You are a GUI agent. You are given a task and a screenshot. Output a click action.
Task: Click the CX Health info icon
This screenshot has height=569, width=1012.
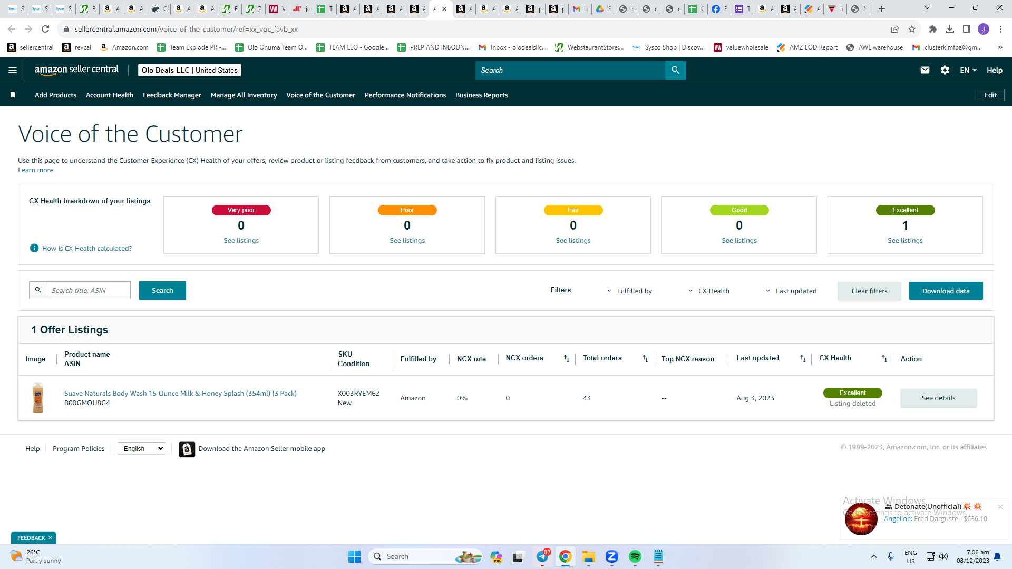tap(34, 248)
